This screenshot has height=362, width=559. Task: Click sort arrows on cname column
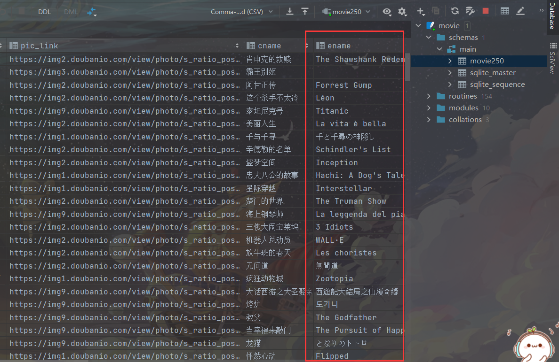pos(307,46)
